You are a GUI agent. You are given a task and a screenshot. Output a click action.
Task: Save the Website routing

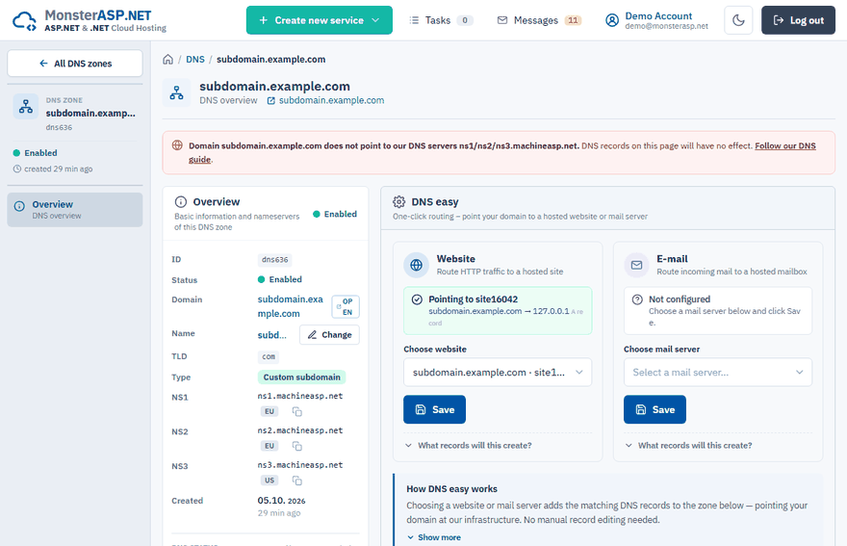pos(434,410)
